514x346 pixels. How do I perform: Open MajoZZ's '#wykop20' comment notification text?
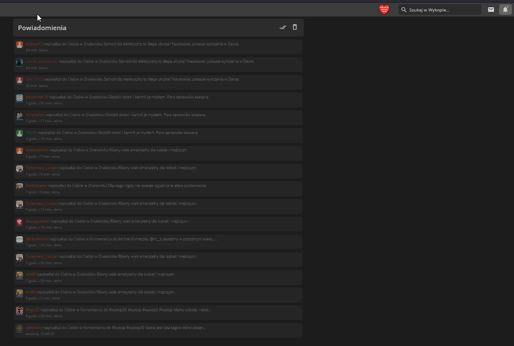[x=126, y=310]
